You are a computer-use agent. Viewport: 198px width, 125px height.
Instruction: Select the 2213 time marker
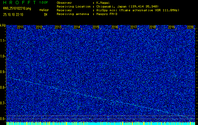coord(58,27)
